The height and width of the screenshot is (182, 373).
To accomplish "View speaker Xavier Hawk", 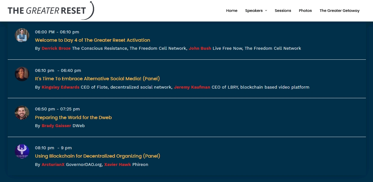I will 118,164.
